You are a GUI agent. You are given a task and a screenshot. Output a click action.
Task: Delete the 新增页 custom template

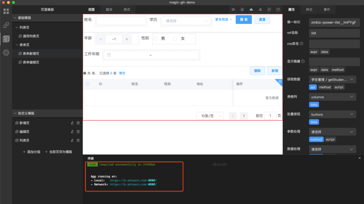pyautogui.click(x=78, y=123)
